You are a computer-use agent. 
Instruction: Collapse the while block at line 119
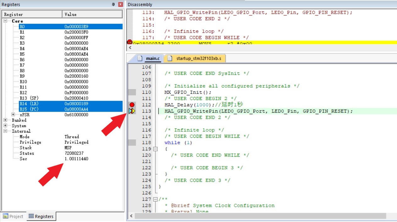[x=155, y=149]
